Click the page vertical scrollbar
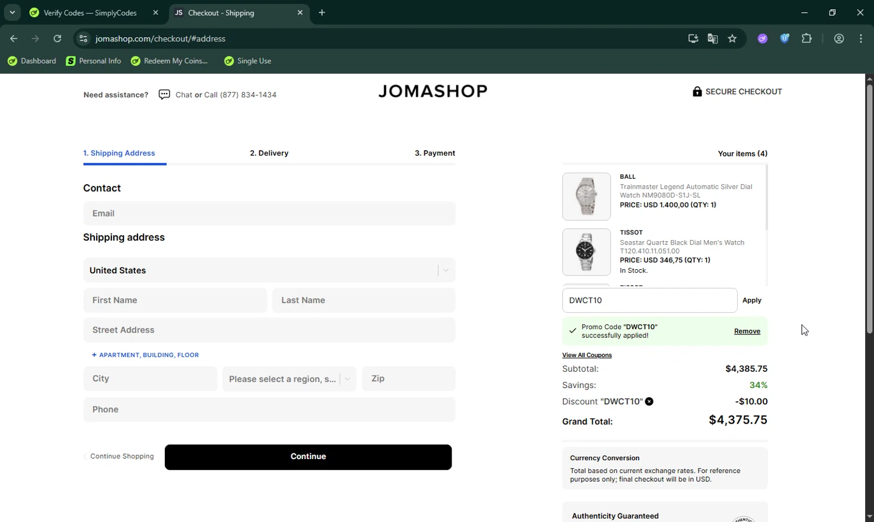874x522 pixels. pyautogui.click(x=869, y=209)
